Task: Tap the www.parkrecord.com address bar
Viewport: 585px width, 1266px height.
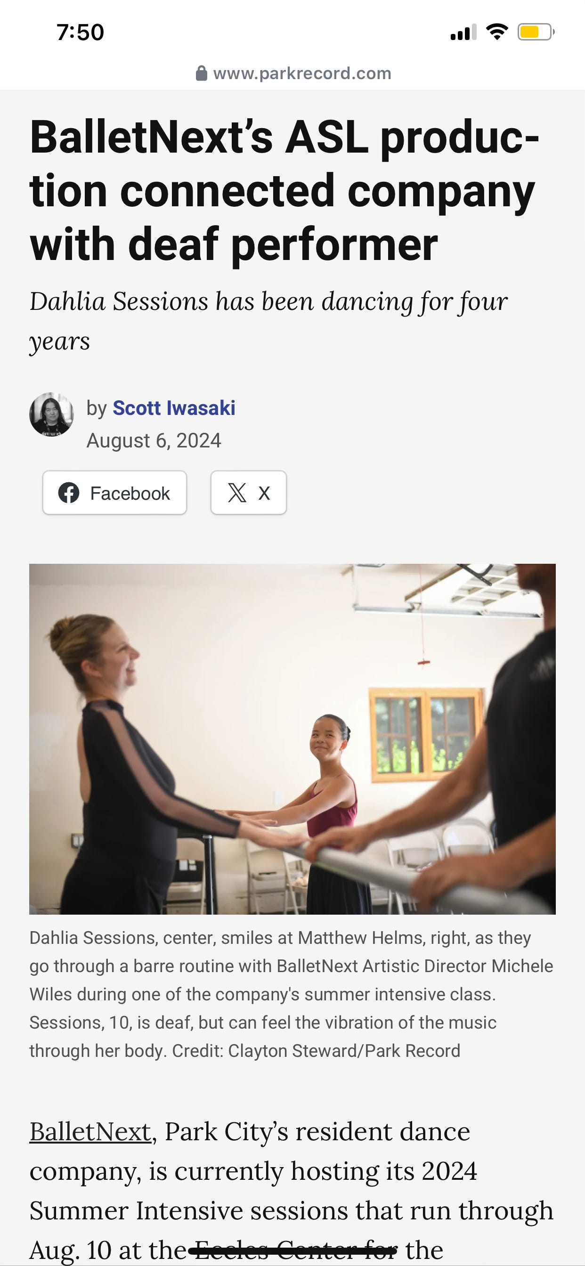Action: tap(293, 73)
